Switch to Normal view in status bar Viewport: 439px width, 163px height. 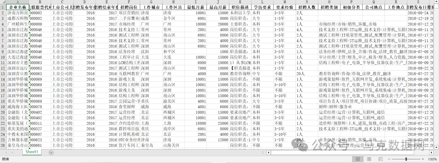coord(358,159)
